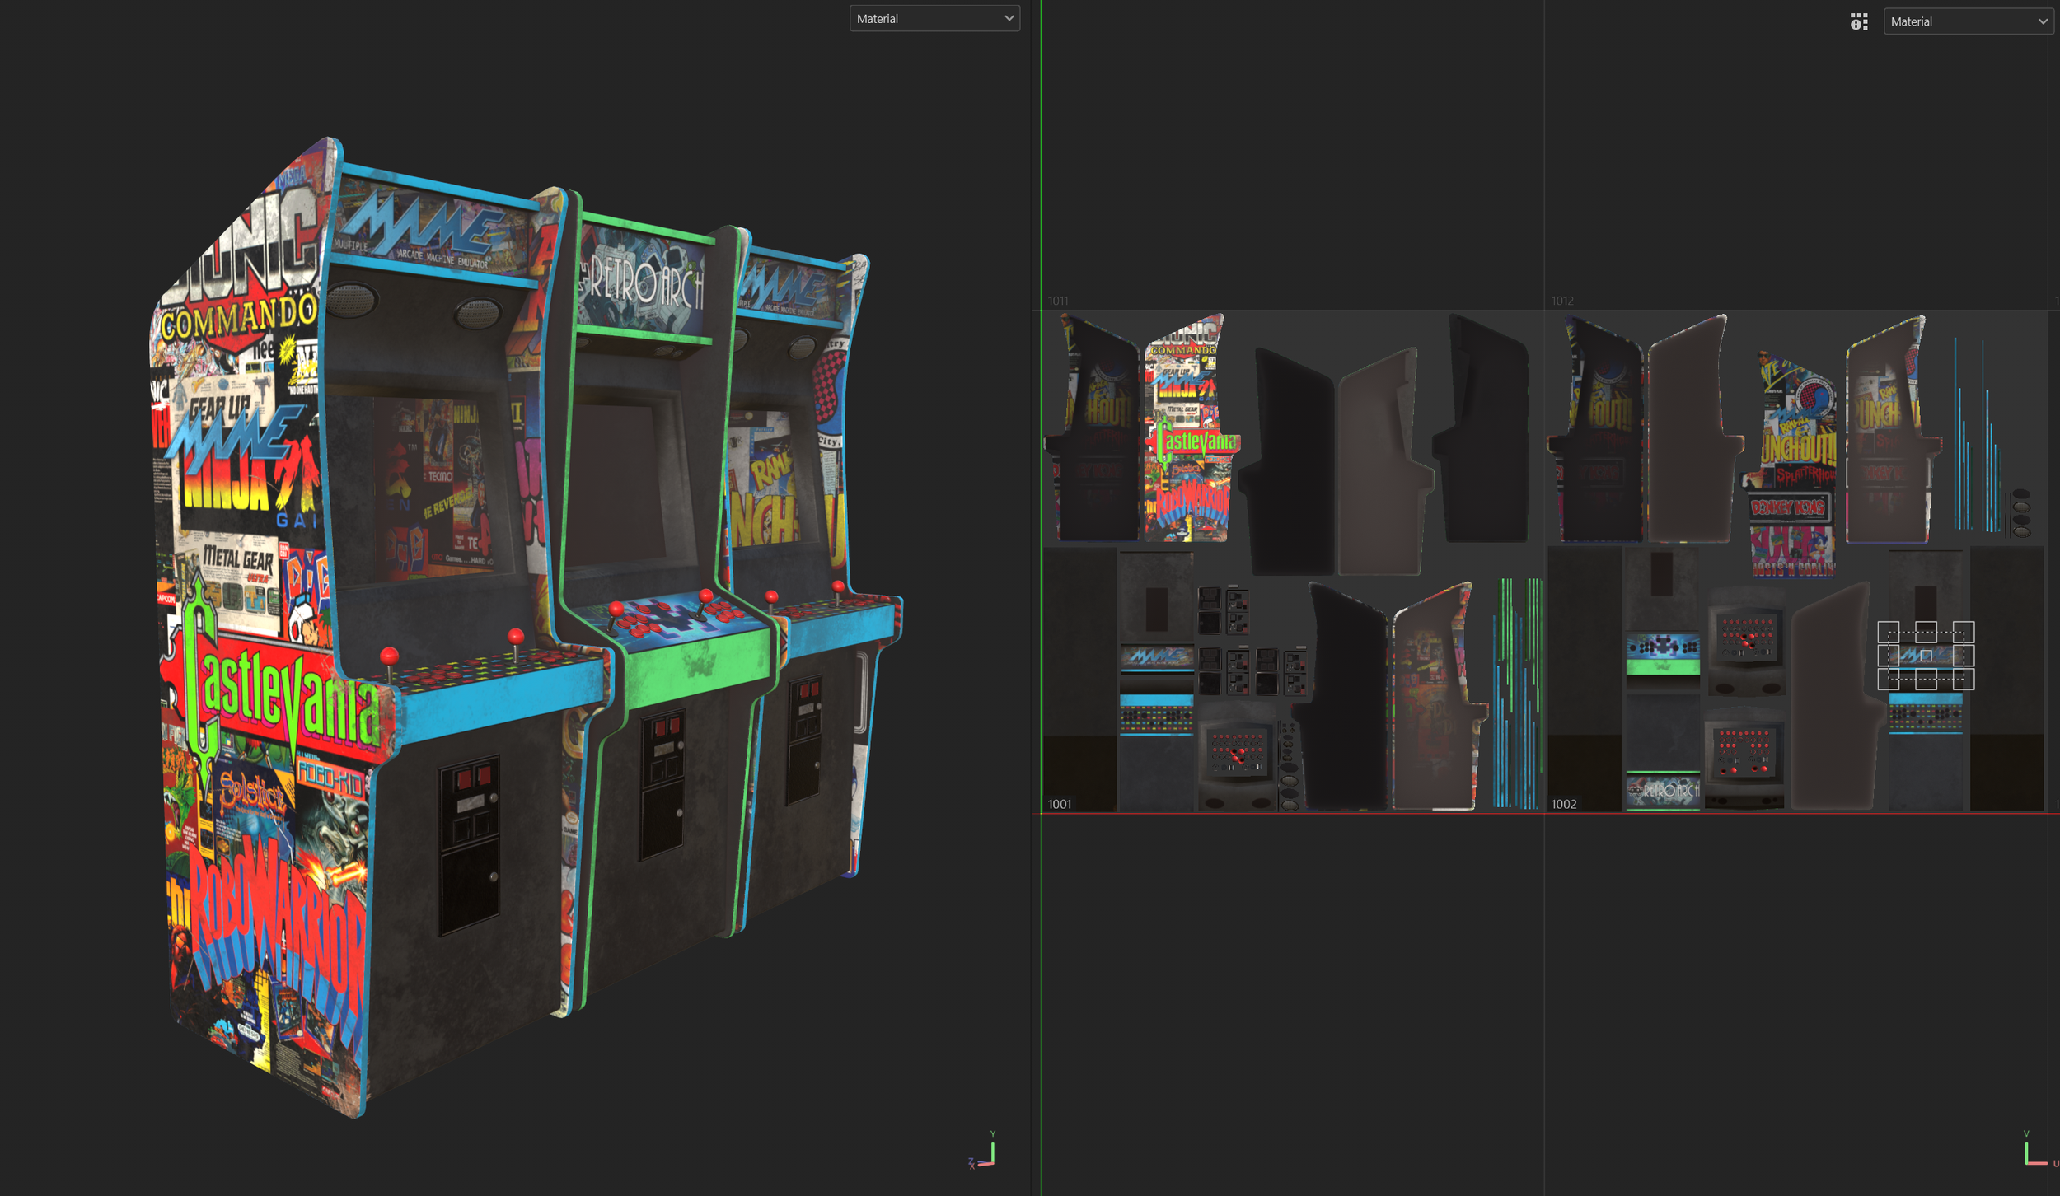The image size is (2060, 1196).
Task: Click the top-middle transform gizmo handle
Action: point(1926,632)
